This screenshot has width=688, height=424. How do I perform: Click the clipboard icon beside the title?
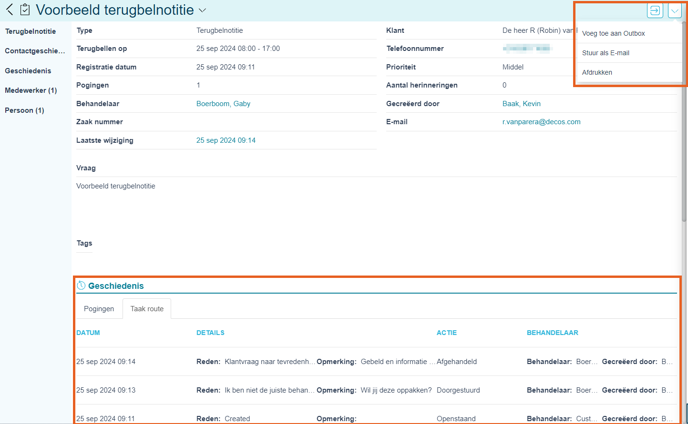pyautogui.click(x=25, y=10)
